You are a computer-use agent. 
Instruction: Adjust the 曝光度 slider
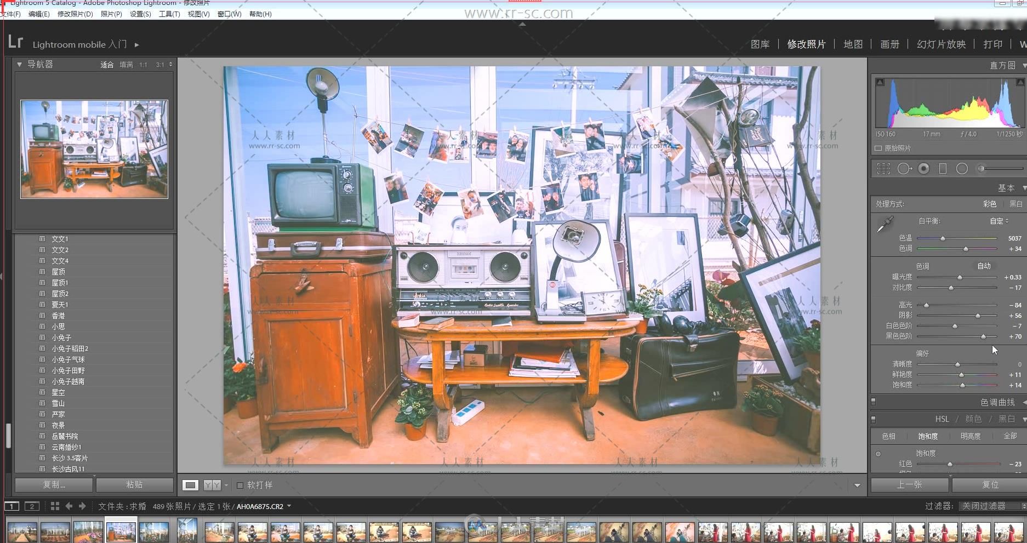(x=960, y=277)
